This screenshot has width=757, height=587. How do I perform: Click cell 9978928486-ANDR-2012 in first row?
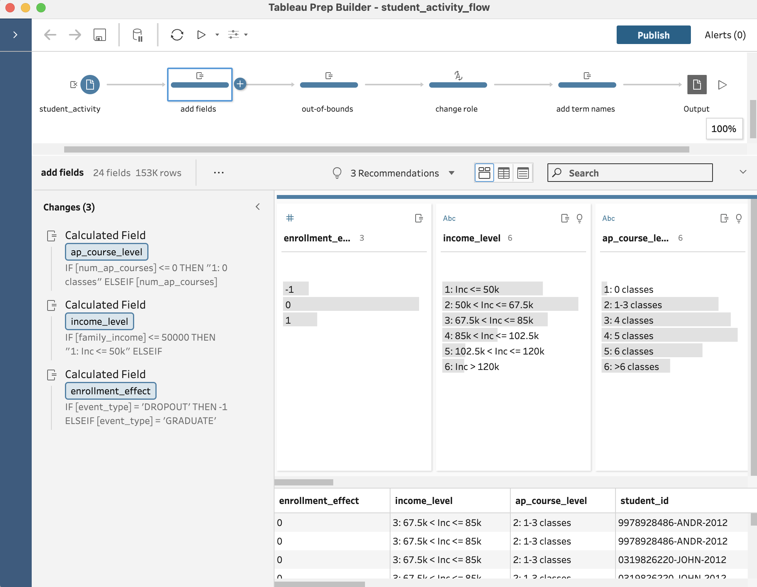(x=682, y=523)
